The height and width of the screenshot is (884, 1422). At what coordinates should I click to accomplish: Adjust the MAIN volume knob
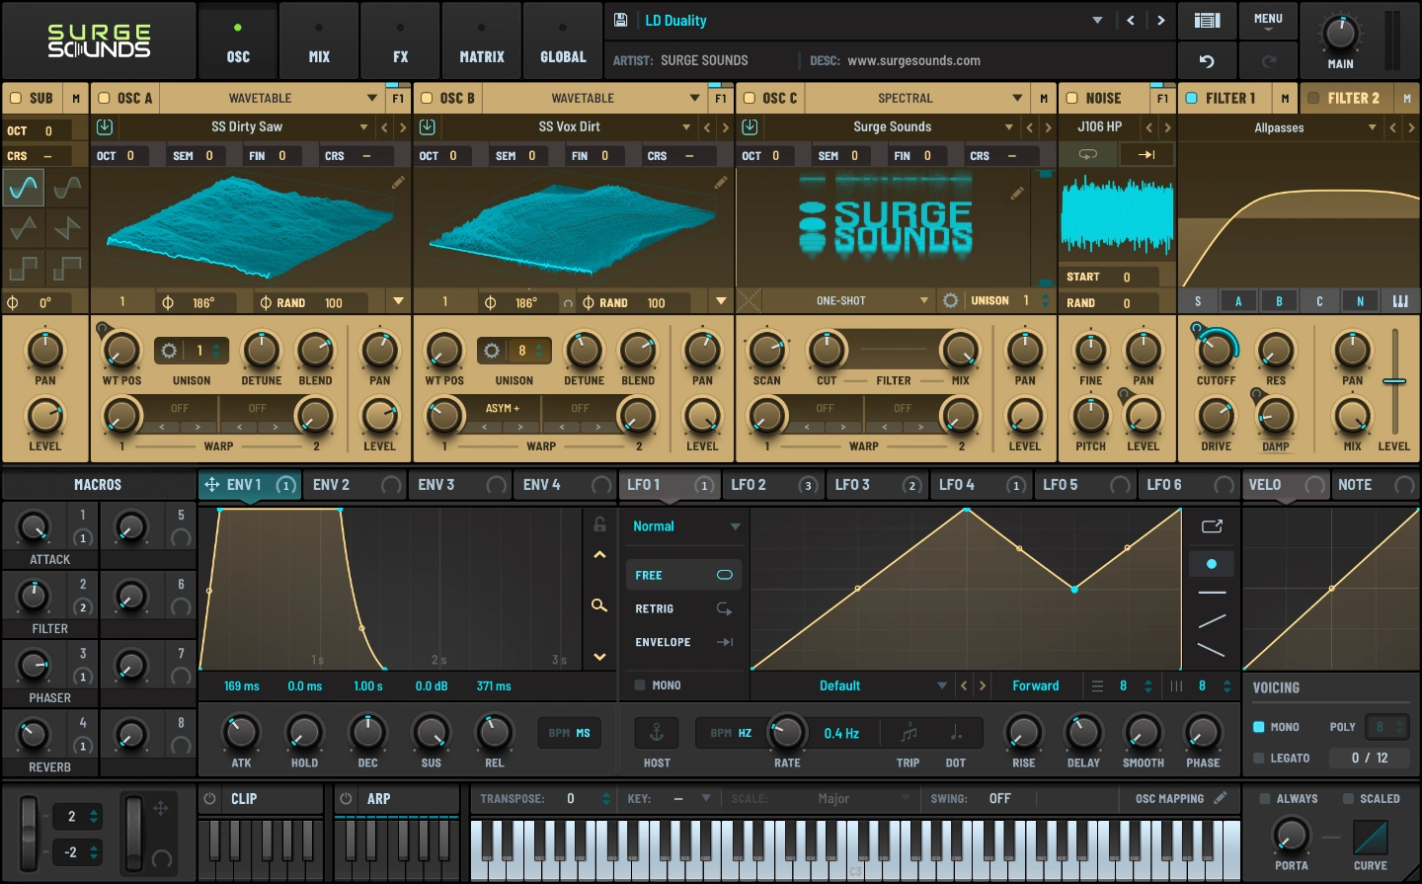1340,34
